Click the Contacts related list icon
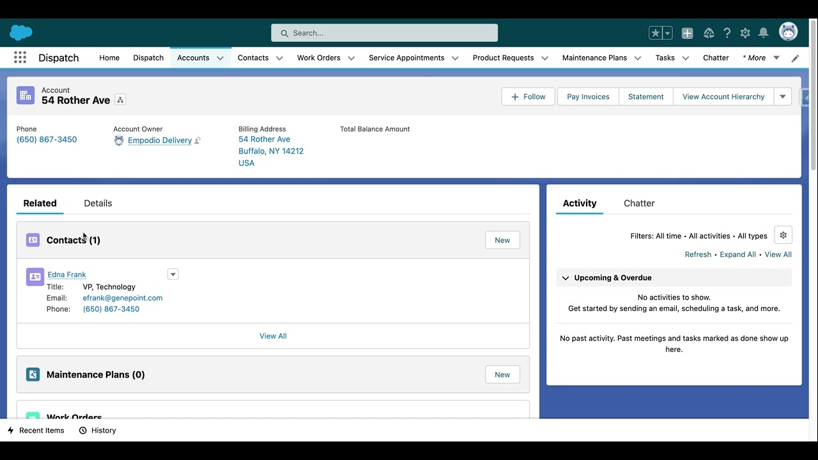Screen dimensions: 818x460 tap(33, 240)
